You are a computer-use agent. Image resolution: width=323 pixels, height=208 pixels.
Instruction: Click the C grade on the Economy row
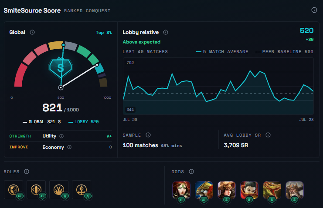click(111, 147)
